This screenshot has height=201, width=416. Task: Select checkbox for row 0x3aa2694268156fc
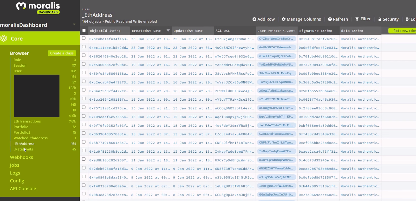(84, 99)
